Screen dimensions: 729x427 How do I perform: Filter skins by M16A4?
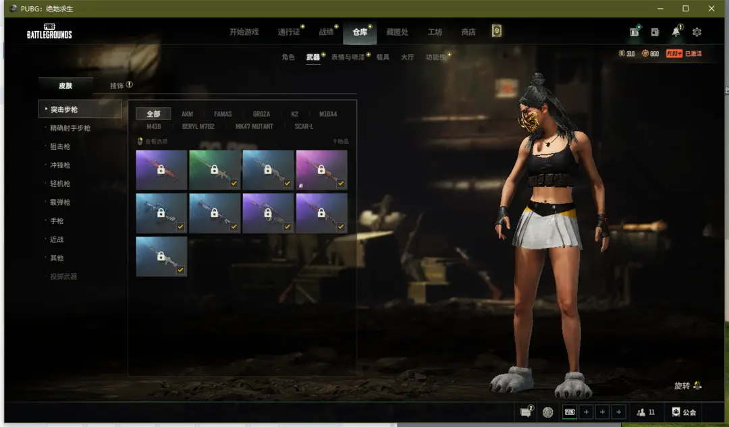click(x=328, y=114)
